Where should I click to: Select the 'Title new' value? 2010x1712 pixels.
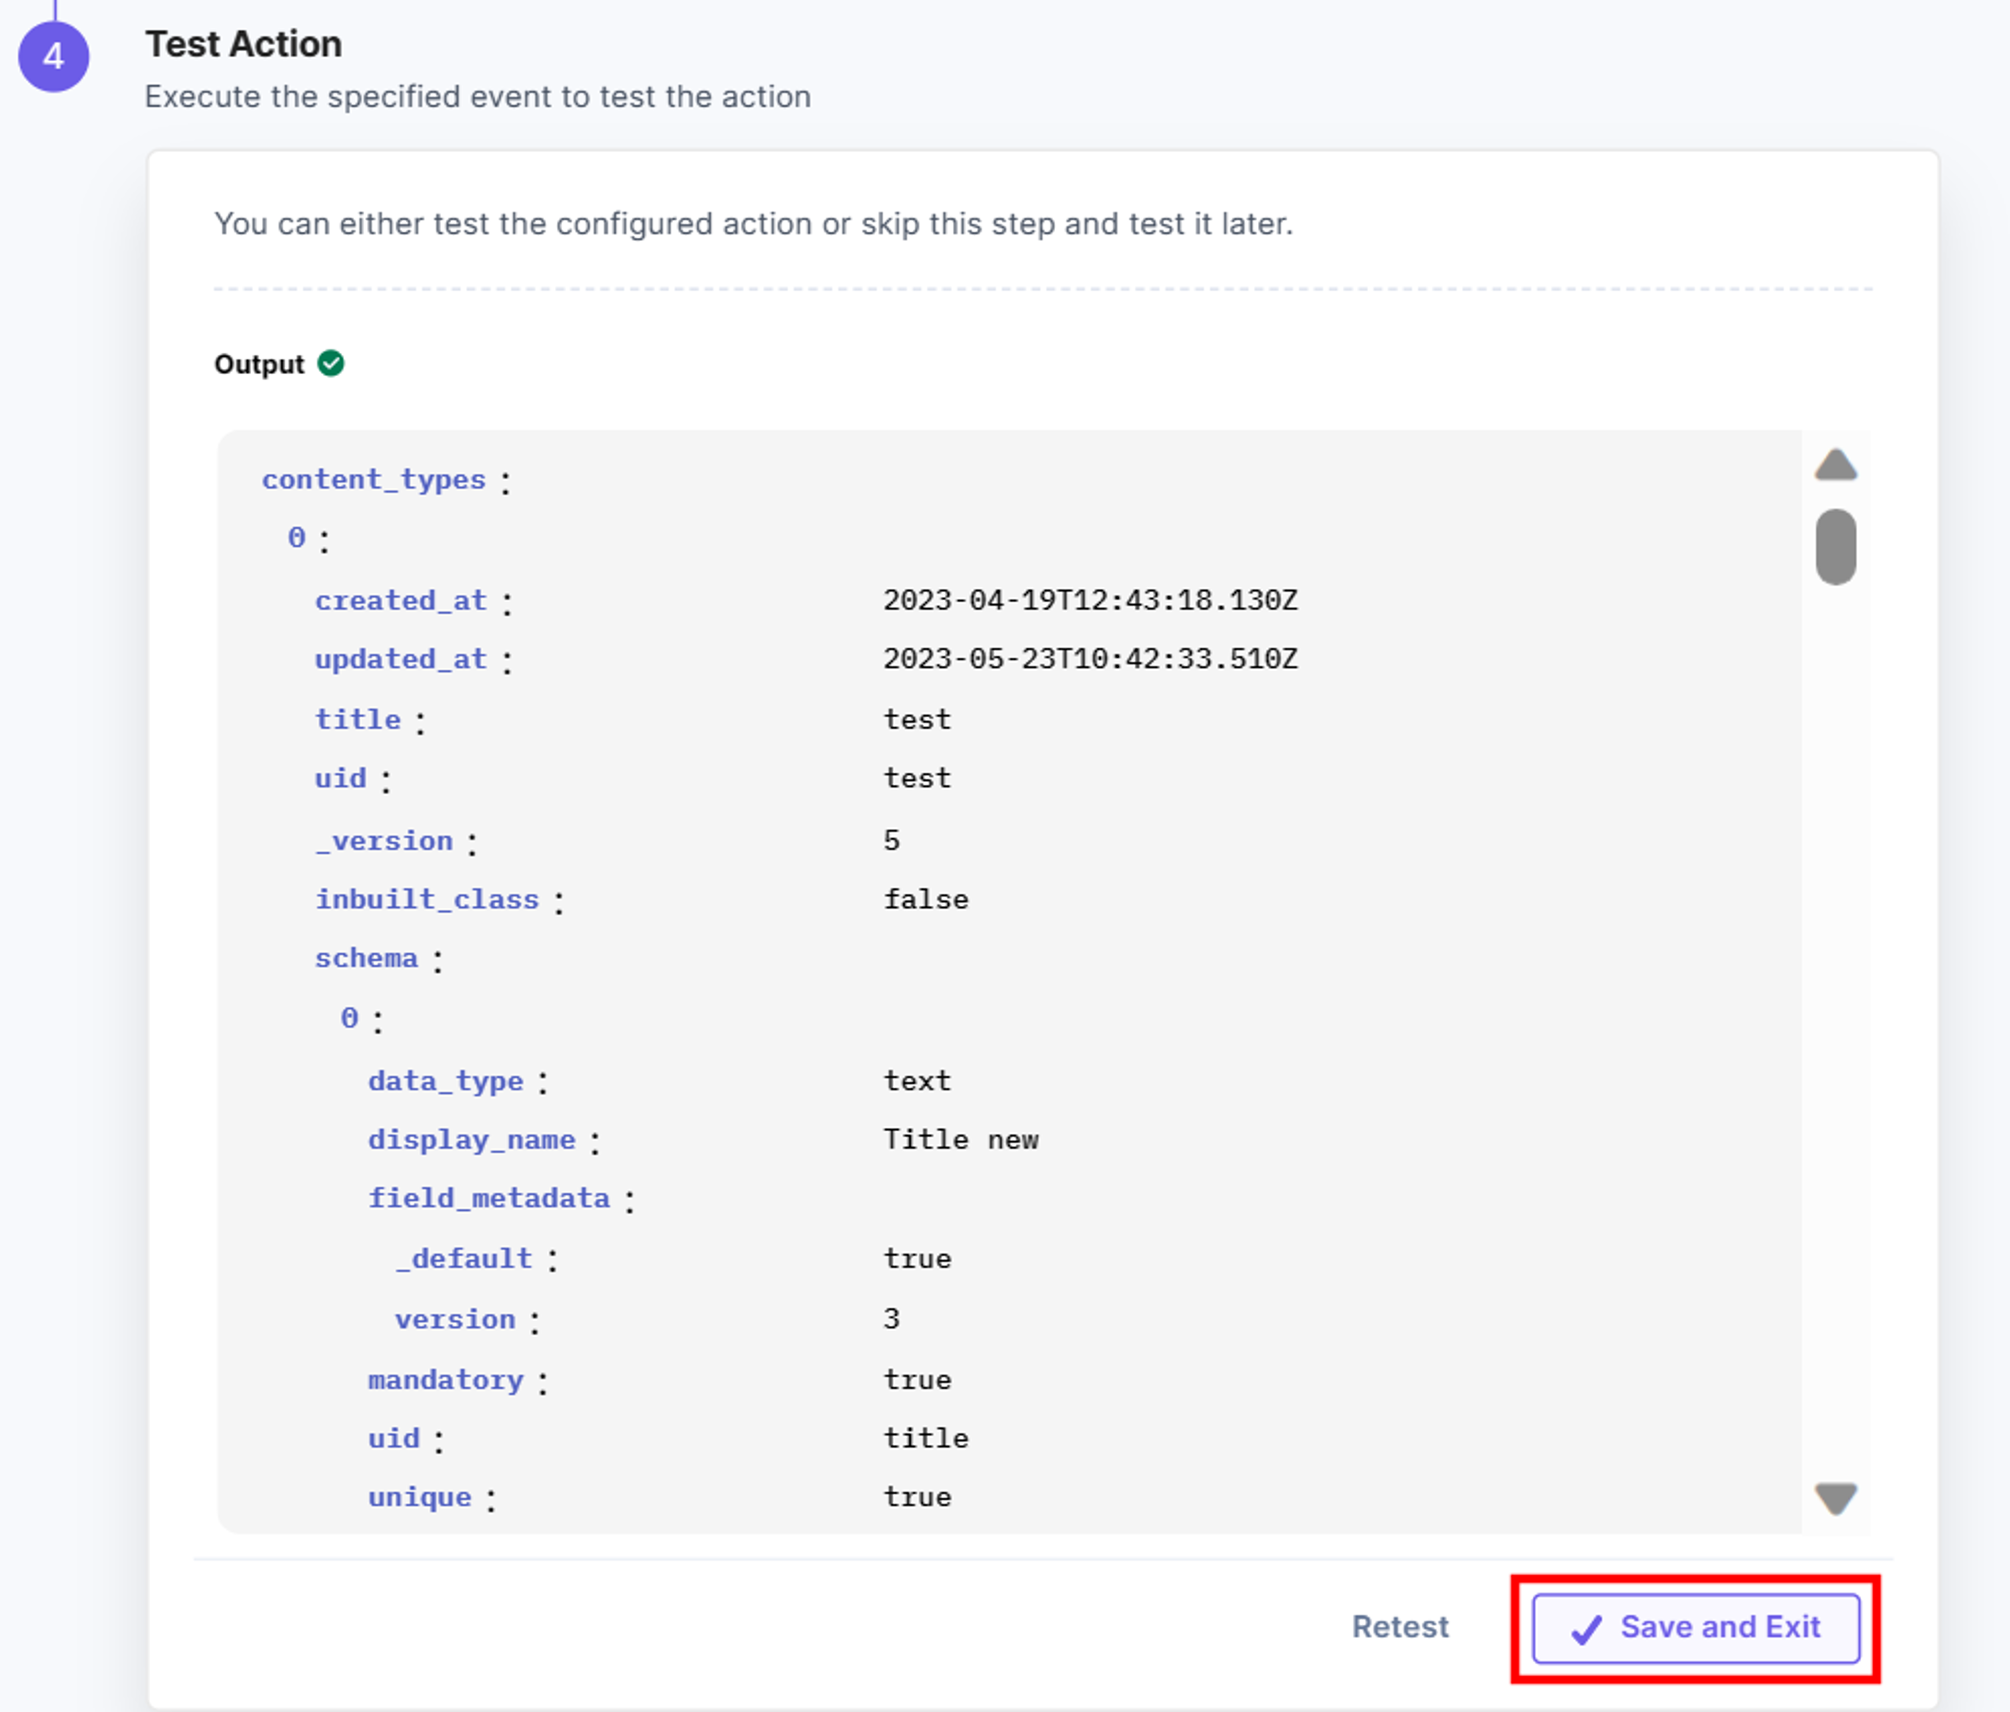[961, 1140]
